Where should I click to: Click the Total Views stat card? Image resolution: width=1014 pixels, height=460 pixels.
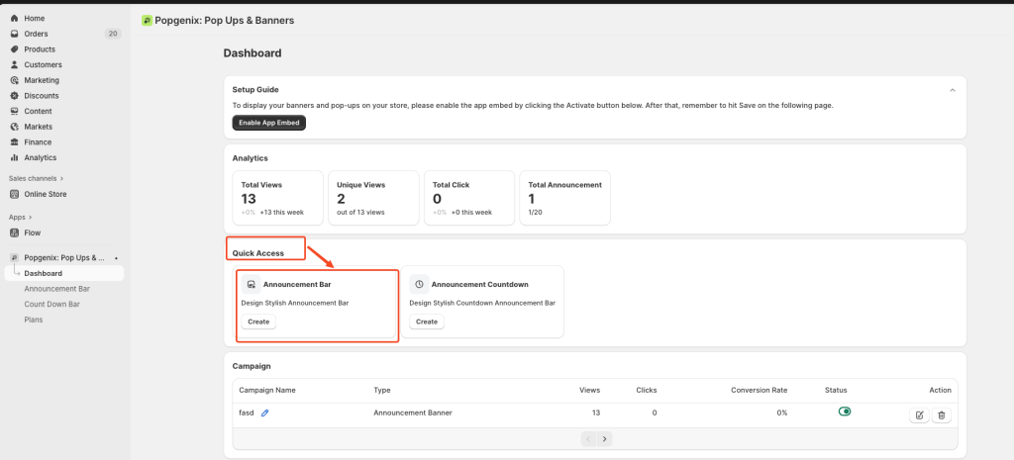pos(277,198)
